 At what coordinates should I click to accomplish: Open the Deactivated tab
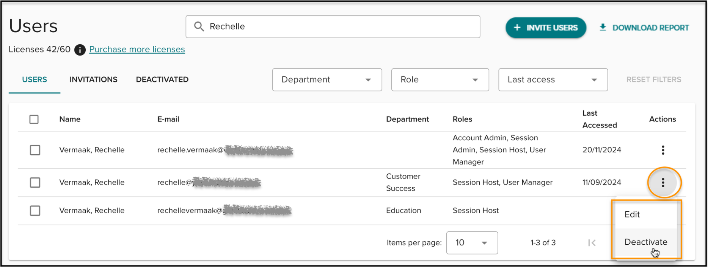tap(162, 80)
